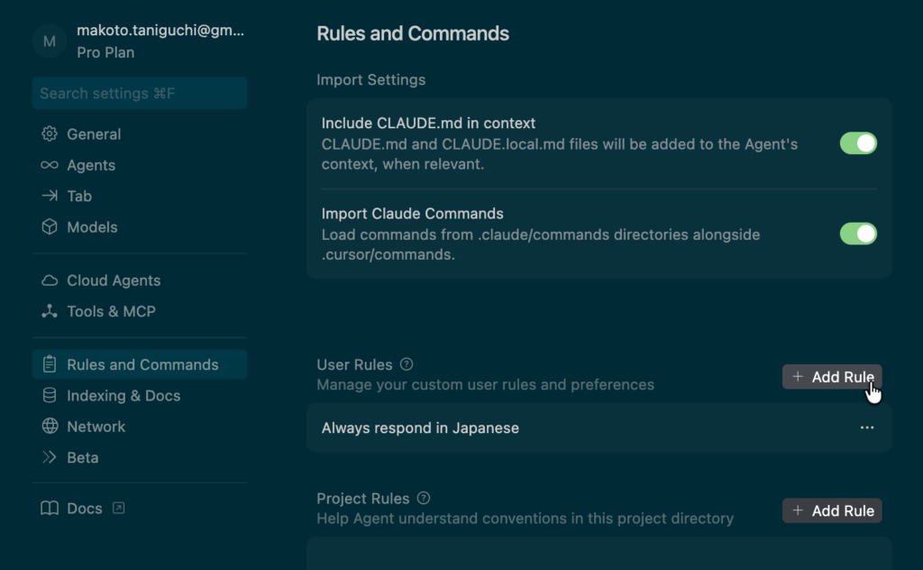
Task: Click the help icon beside User Rules
Action: (x=407, y=364)
